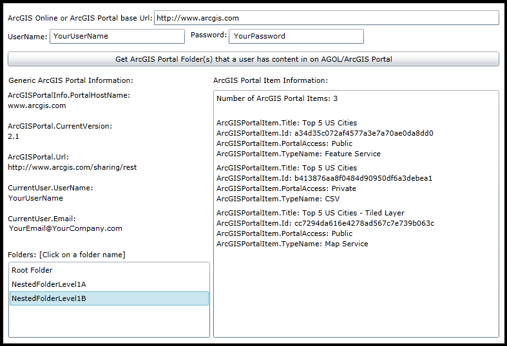Click the CurrentUser.UserName value YourUserName

pyautogui.click(x=35, y=198)
